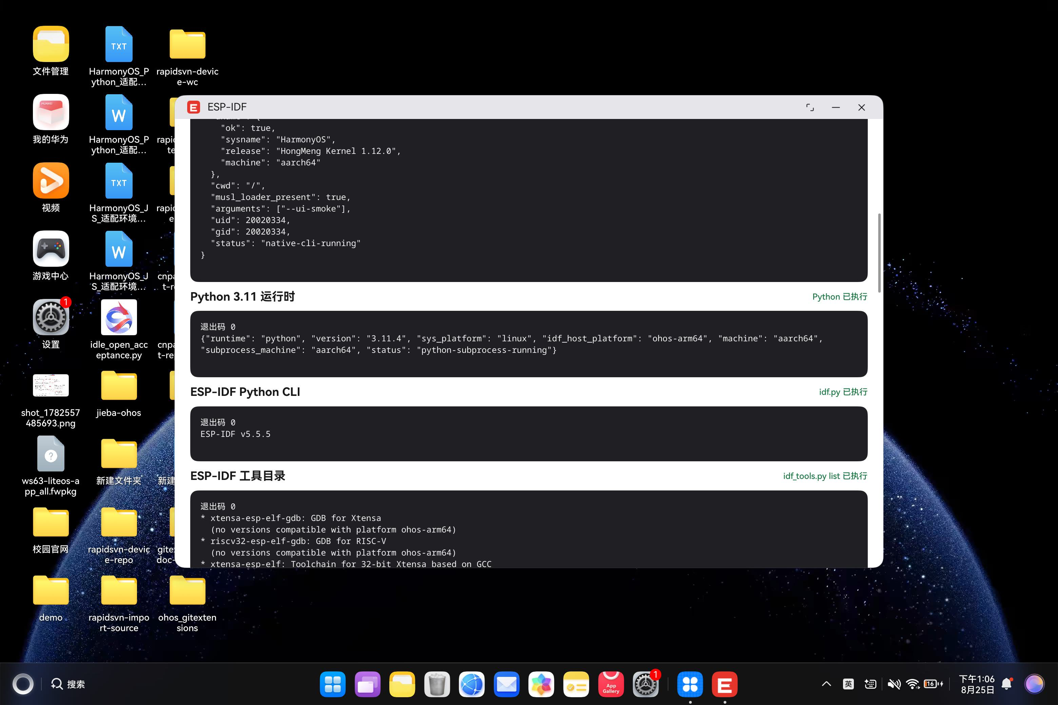Open the blue four-square launcher icon in the dock

click(x=332, y=684)
